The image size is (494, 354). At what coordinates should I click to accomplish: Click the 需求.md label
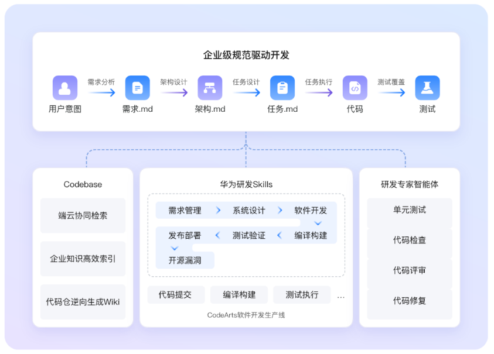(137, 109)
